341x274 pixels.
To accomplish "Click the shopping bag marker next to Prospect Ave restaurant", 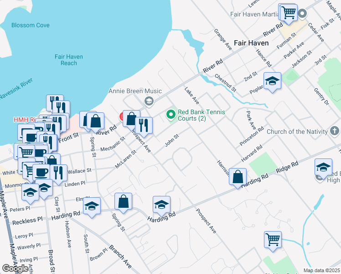I will coord(131,119).
